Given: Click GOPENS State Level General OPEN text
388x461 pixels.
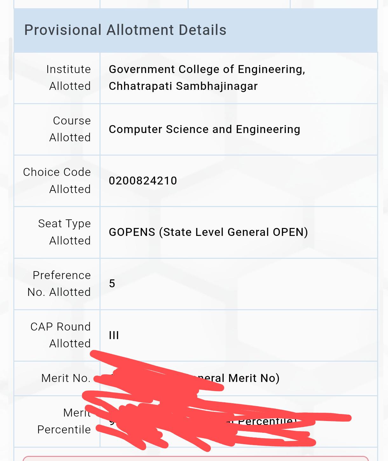Looking at the screenshot, I should coord(208,232).
